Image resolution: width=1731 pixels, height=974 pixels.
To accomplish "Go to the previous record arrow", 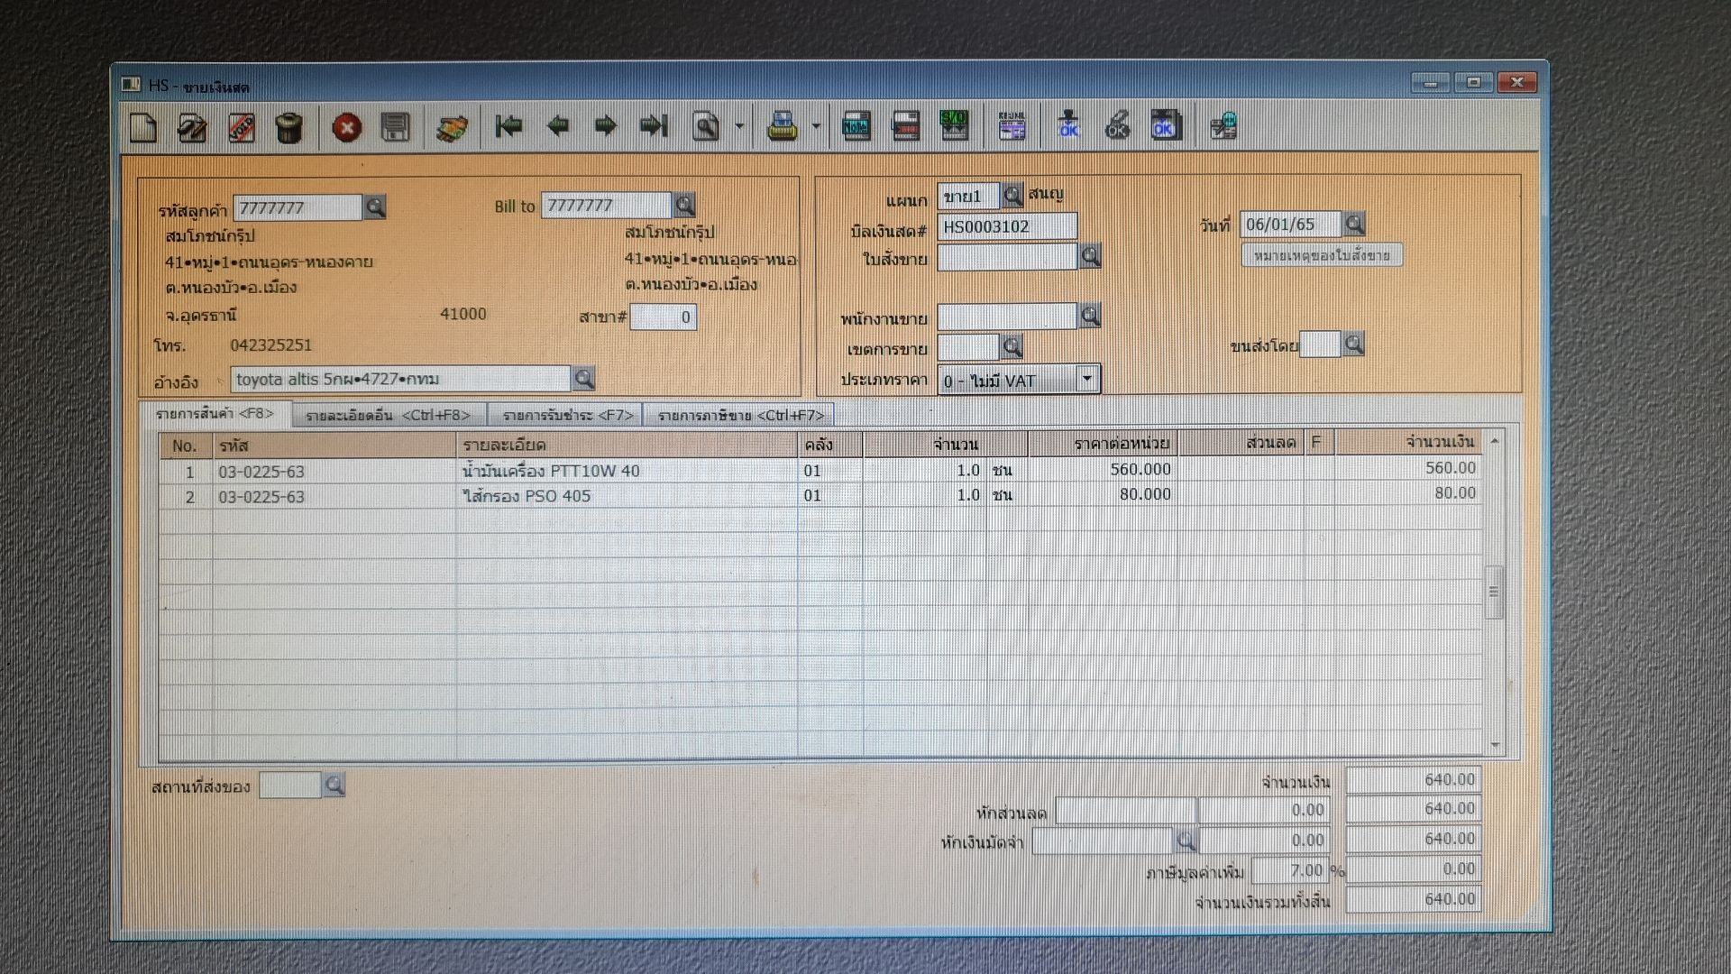I will pyautogui.click(x=557, y=126).
